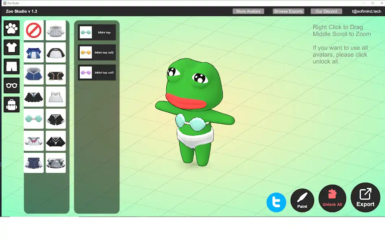
Task: Select the paw avatar category icon
Action: (11, 28)
